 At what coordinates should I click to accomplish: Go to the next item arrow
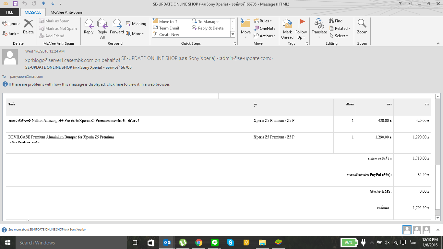(x=53, y=4)
